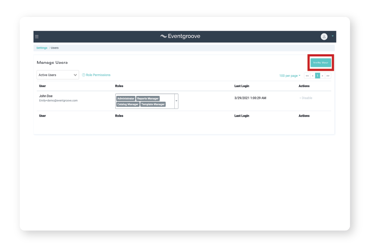370x250 pixels.
Task: Expand the account dropdown arrow beside avatar
Action: 333,36
